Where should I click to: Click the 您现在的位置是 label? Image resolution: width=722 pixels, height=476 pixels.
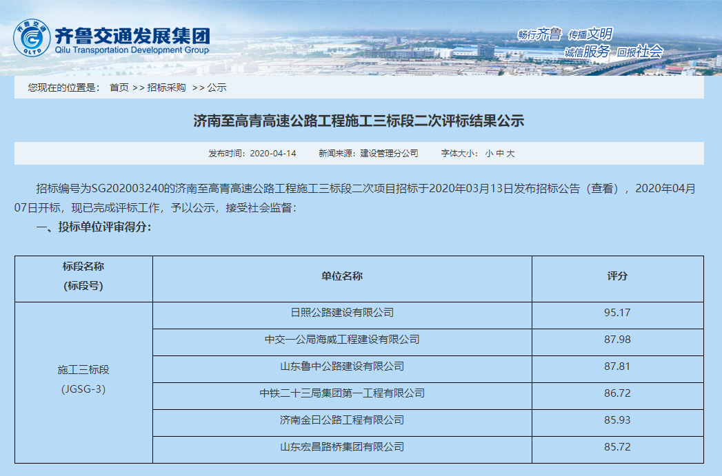[63, 87]
